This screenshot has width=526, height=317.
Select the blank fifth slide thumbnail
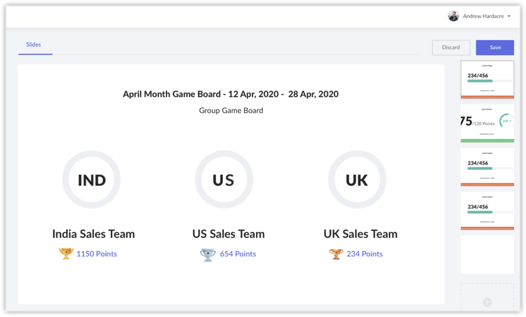(487, 254)
